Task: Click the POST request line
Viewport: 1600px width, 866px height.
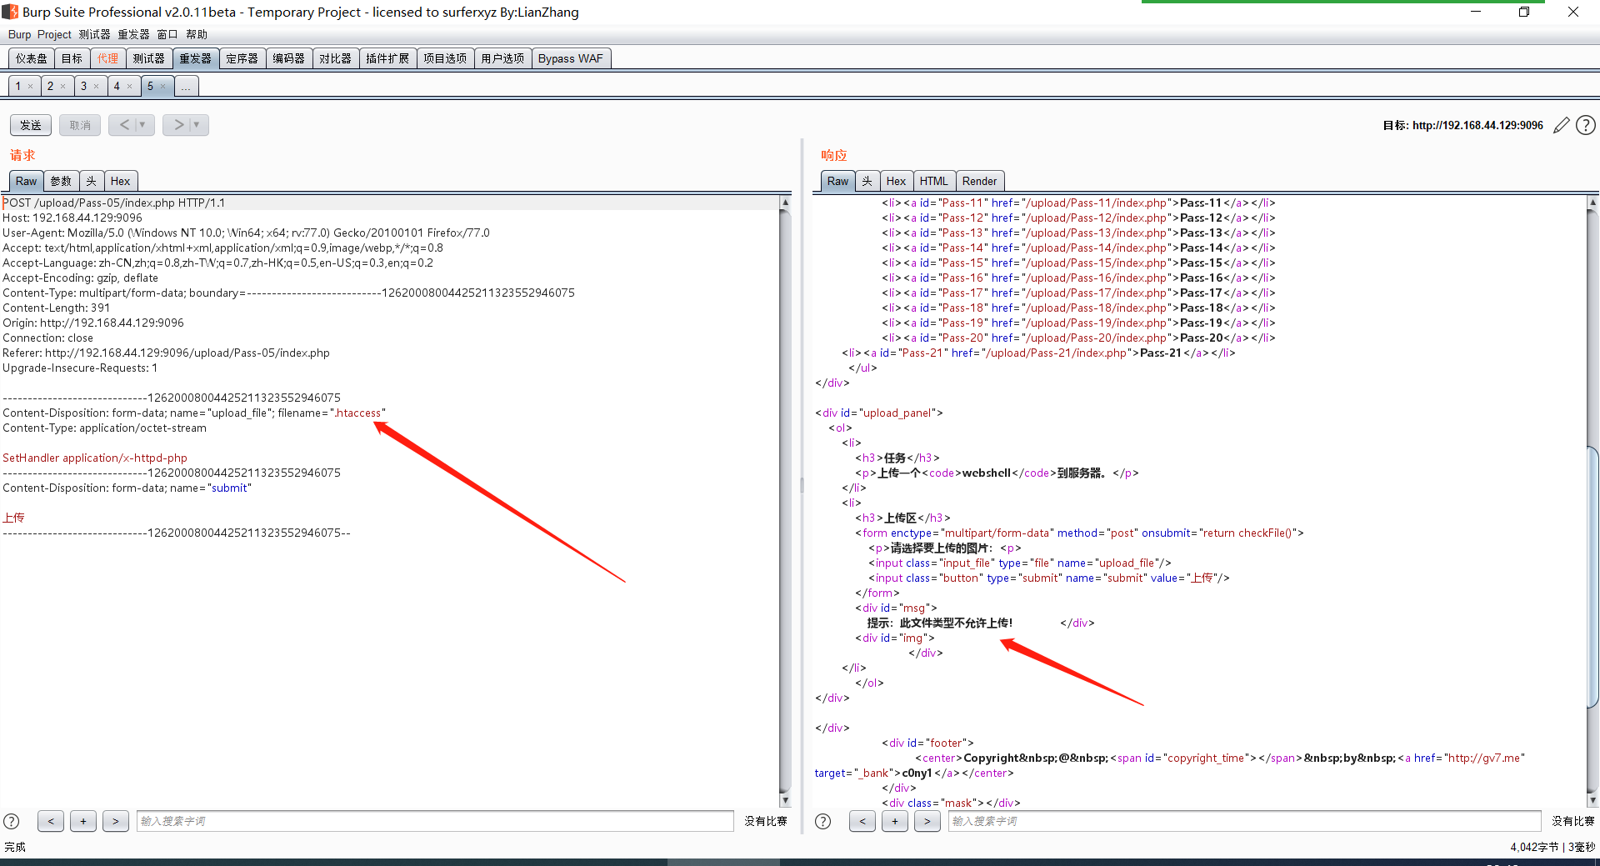Action: 114,203
